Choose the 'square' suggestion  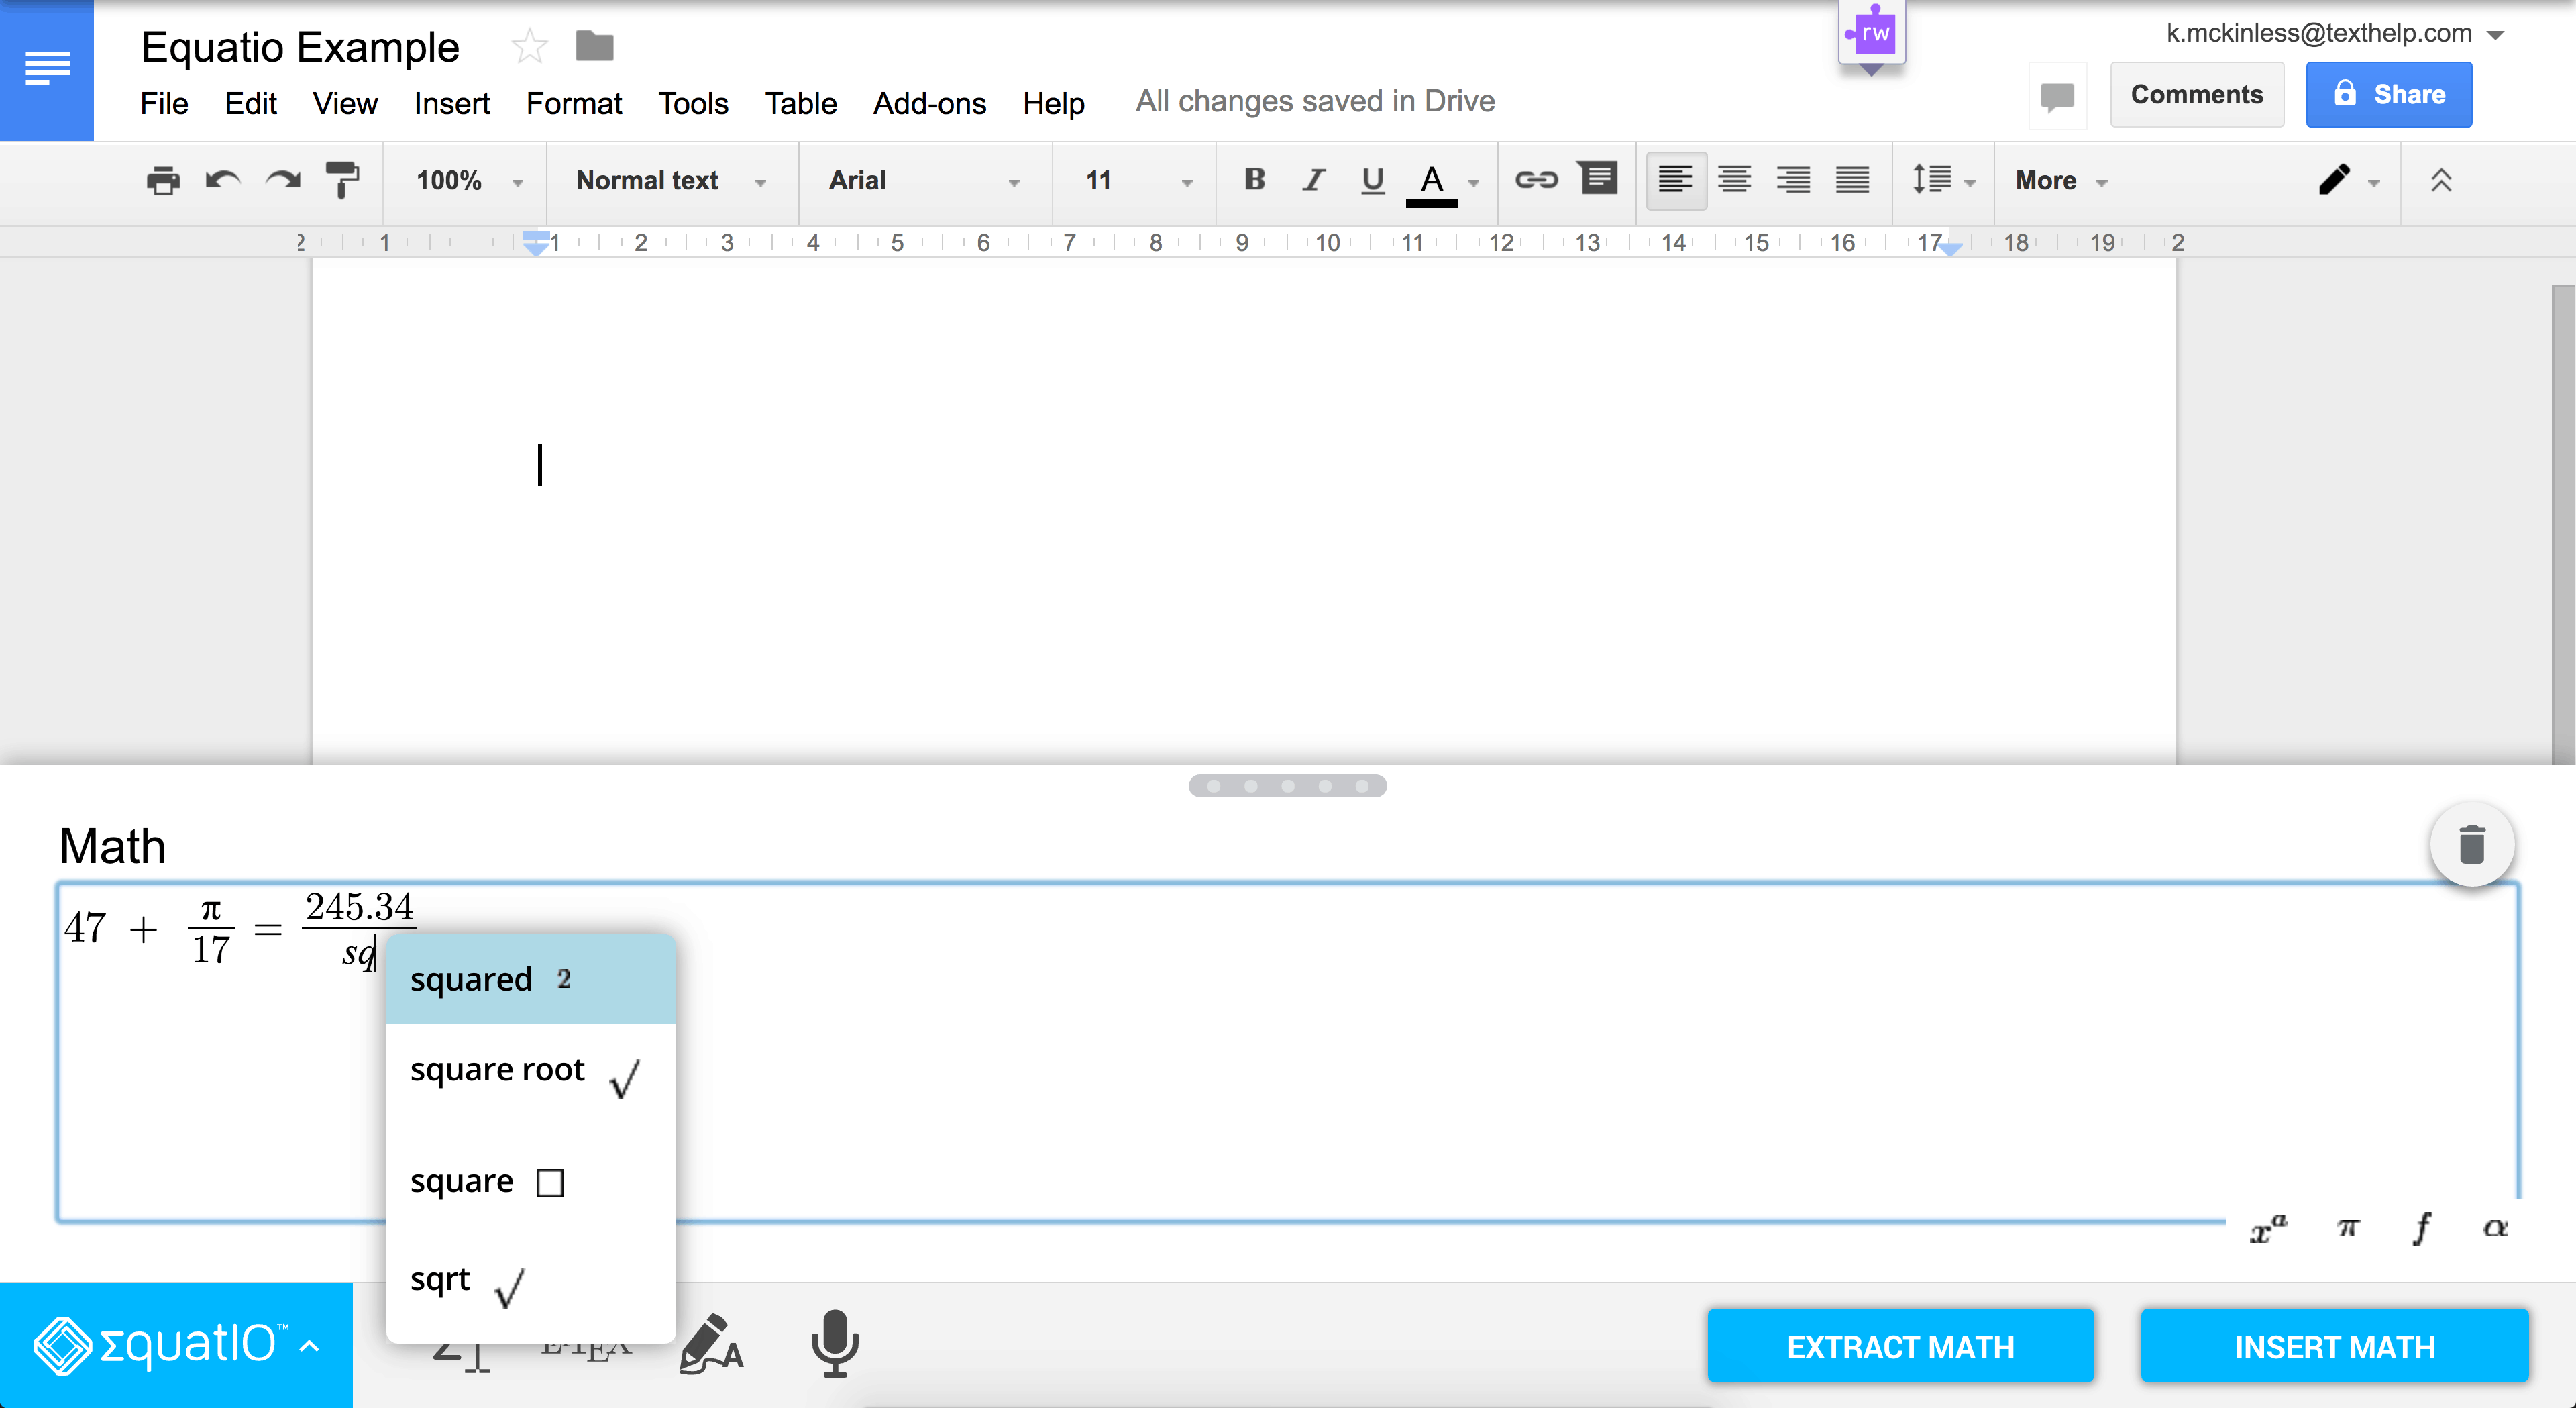[531, 1182]
